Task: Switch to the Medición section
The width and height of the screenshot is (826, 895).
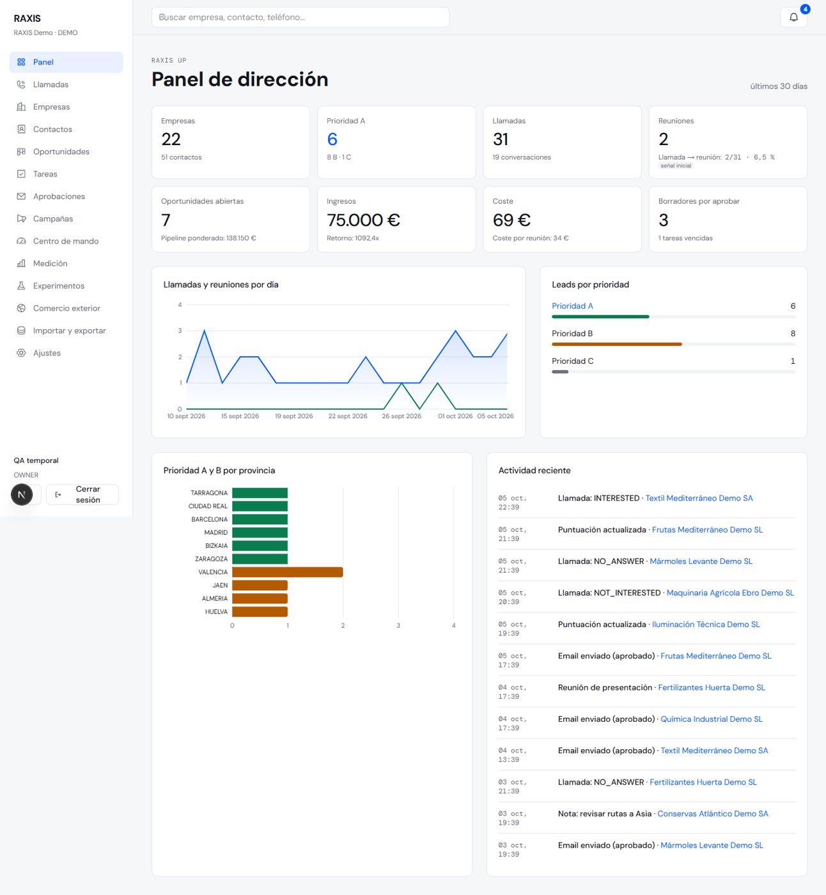Action: point(66,263)
